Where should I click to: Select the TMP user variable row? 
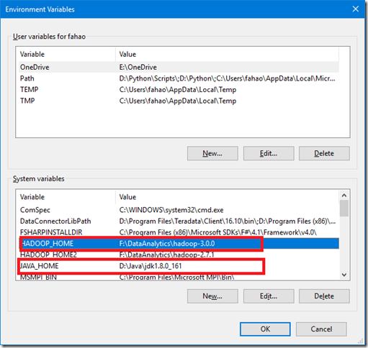tap(179, 101)
